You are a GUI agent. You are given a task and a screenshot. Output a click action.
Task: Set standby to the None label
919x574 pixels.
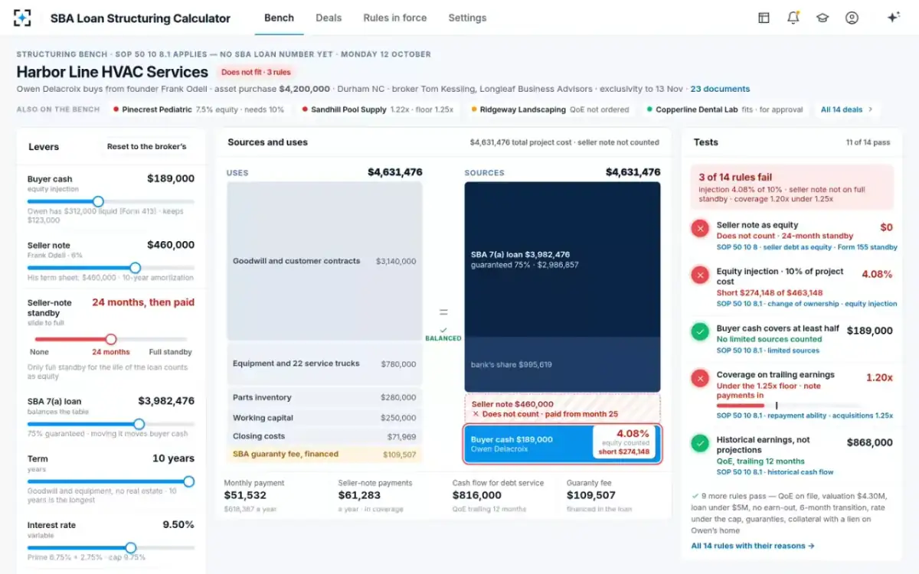[x=39, y=352]
